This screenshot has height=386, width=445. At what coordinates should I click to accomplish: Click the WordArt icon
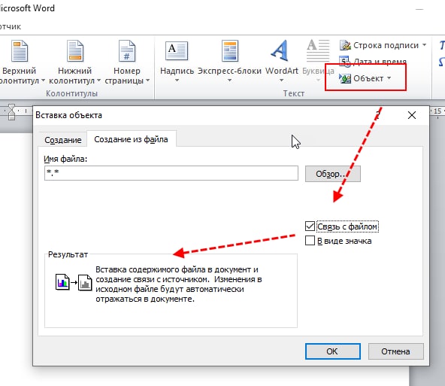pyautogui.click(x=280, y=50)
